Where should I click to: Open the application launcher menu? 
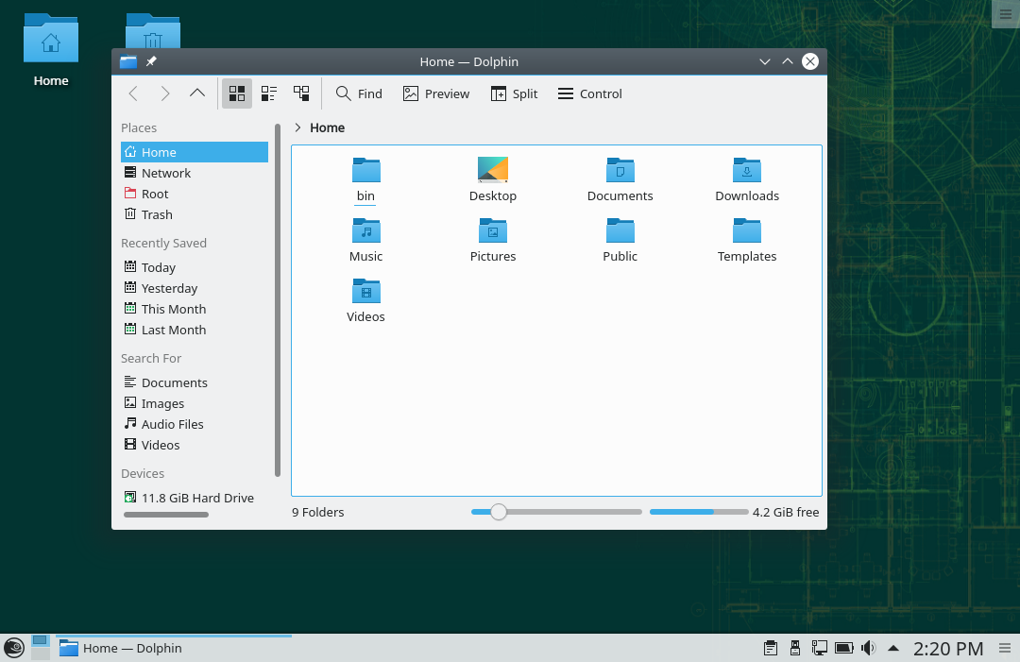pyautogui.click(x=13, y=648)
